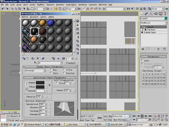Select the Select Object arrow tool
The image size is (169, 127).
[x=25, y=9]
